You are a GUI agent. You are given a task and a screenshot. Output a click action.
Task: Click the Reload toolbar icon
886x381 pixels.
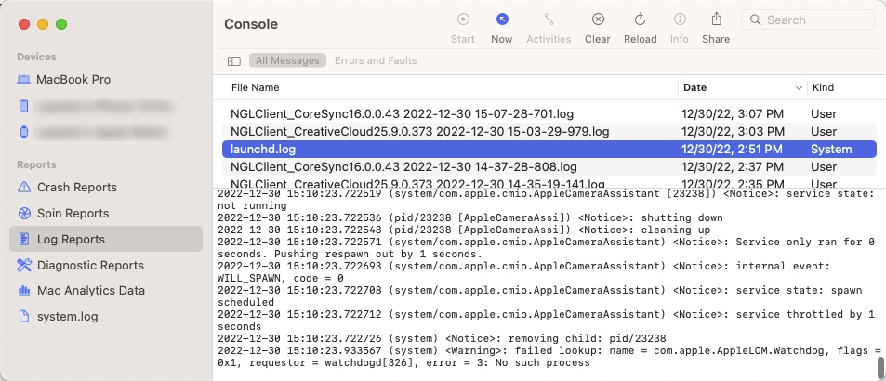click(640, 20)
